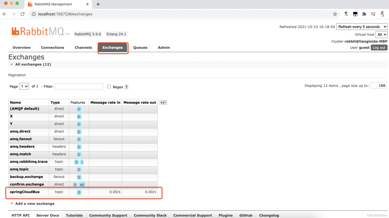Open the refresh interval dropdown
Image resolution: width=389 pixels, height=218 pixels.
point(362,27)
